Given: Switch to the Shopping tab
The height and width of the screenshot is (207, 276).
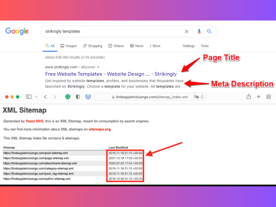Looking at the screenshot, I should pos(92,46).
